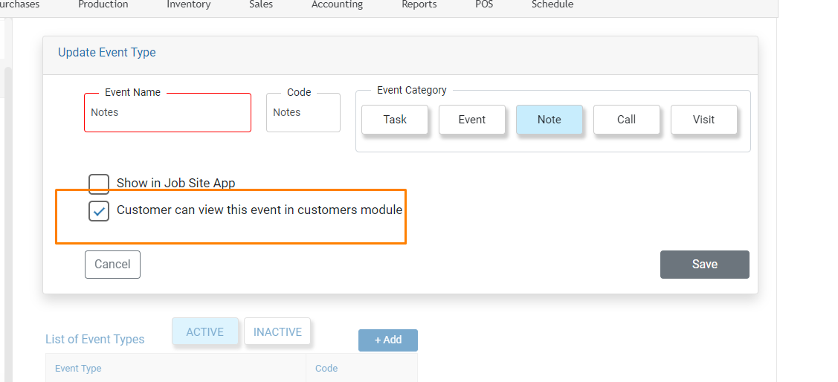Image resolution: width=838 pixels, height=382 pixels.
Task: Select the Note event category
Action: tap(549, 119)
